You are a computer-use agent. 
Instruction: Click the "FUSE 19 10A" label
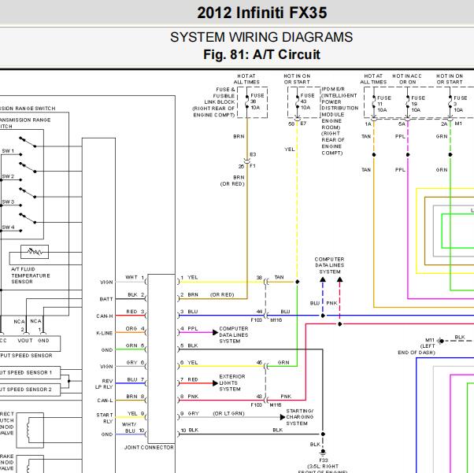pyautogui.click(x=418, y=104)
